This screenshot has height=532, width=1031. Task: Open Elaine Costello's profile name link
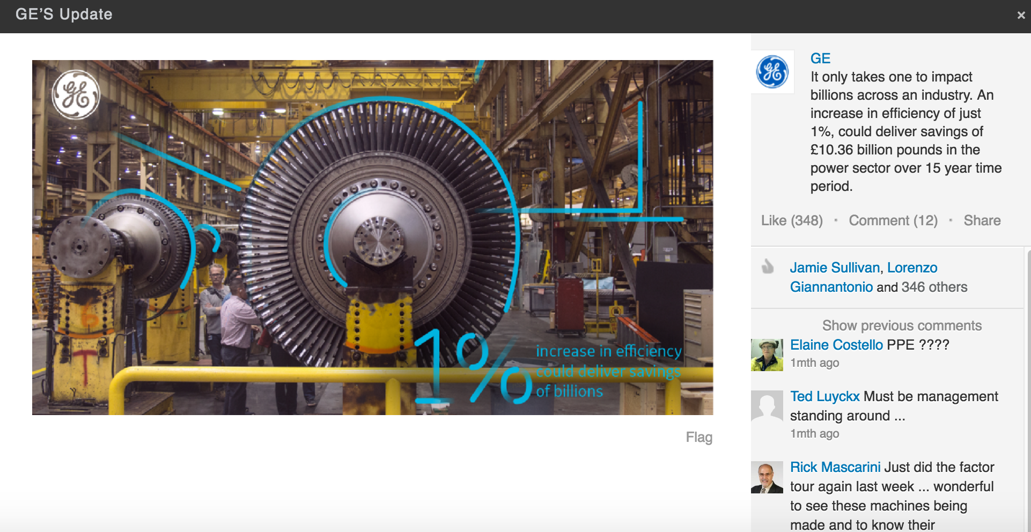pyautogui.click(x=836, y=345)
